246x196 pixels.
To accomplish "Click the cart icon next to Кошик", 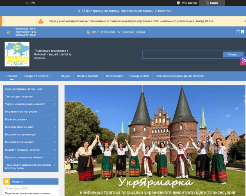I will pyautogui.click(x=207, y=3).
